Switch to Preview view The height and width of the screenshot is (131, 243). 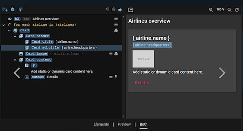124,124
